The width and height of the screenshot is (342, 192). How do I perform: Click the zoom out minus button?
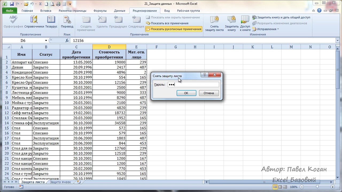pos(302,187)
